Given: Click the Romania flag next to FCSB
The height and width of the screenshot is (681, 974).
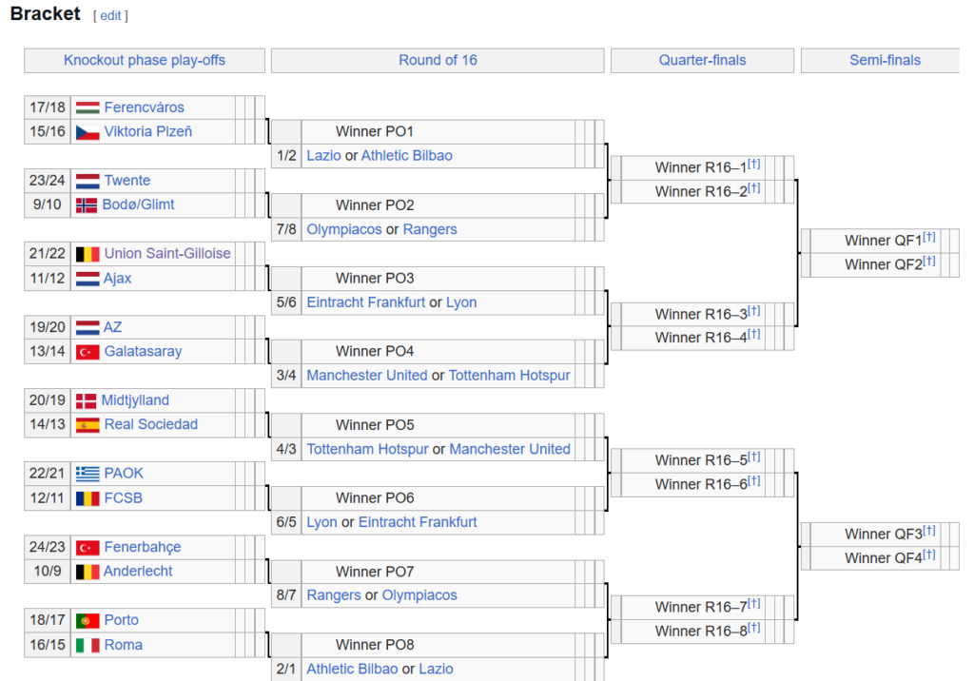Looking at the screenshot, I should coord(88,498).
